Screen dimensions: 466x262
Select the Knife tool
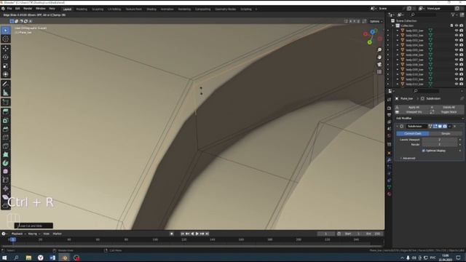6,146
